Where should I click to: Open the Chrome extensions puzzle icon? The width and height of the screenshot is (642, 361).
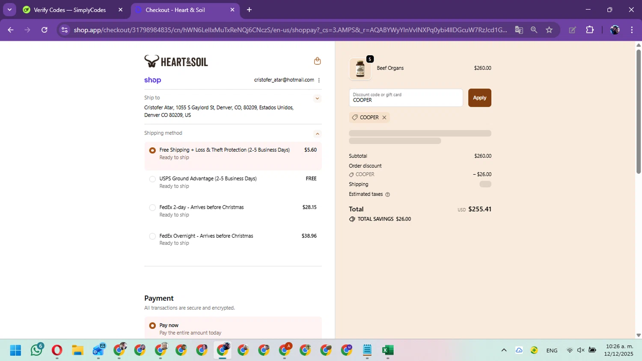(x=590, y=30)
